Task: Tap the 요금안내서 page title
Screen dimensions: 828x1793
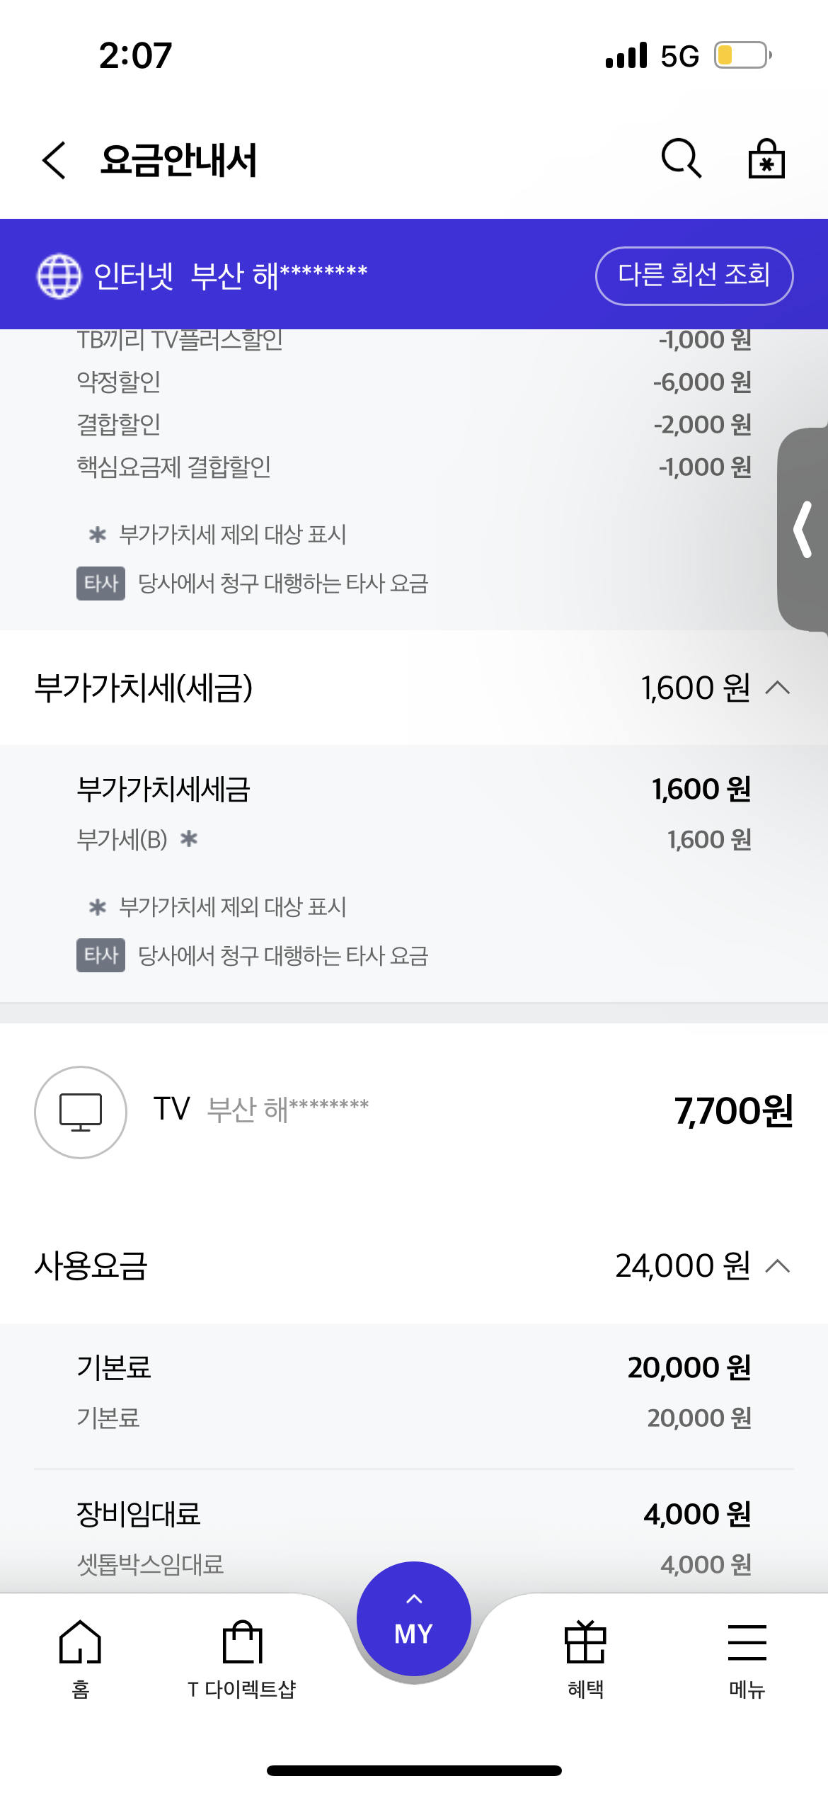Action: point(178,160)
